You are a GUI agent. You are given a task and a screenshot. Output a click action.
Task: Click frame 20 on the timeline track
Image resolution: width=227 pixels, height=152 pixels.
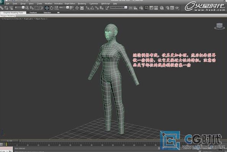pos(49,145)
